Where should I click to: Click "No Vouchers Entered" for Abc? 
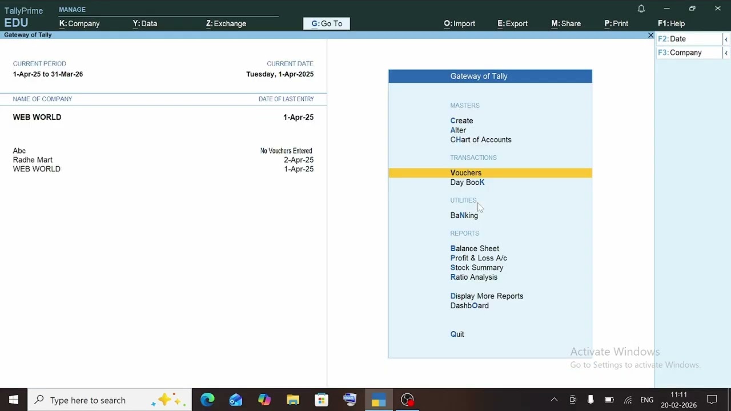(x=286, y=151)
